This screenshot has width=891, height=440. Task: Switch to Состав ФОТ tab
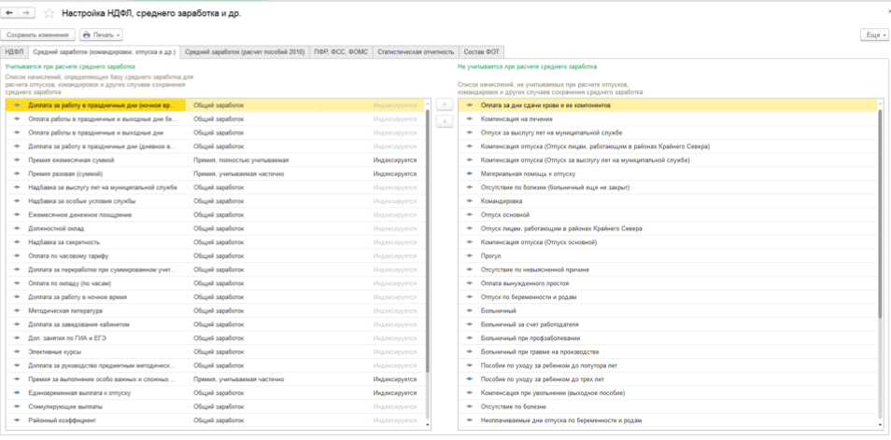tap(481, 52)
